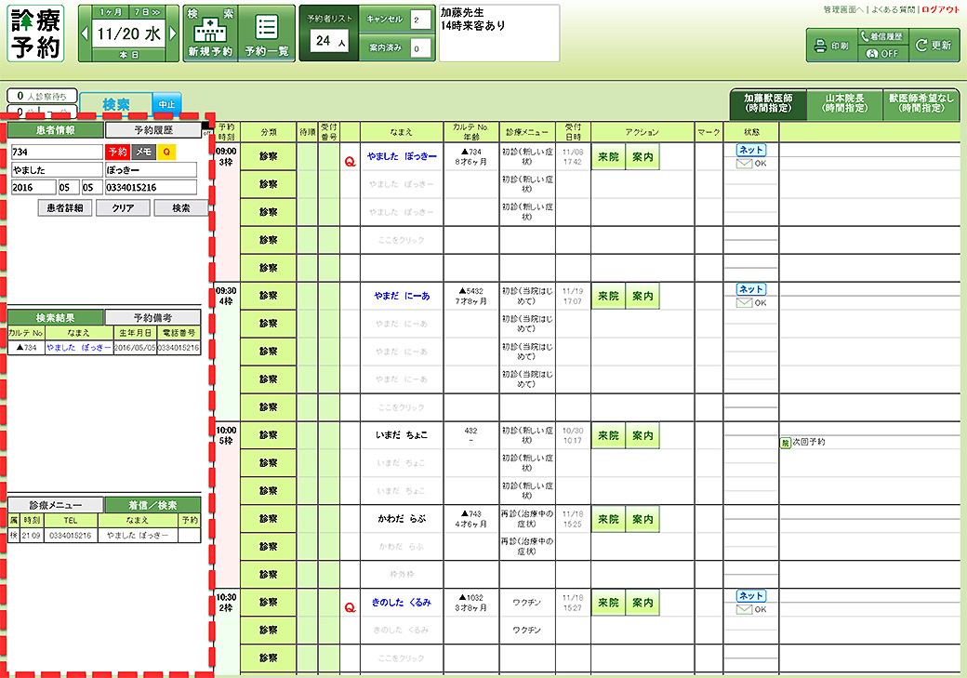Jump forward with 7日 button
This screenshot has width=967, height=678.
click(149, 12)
